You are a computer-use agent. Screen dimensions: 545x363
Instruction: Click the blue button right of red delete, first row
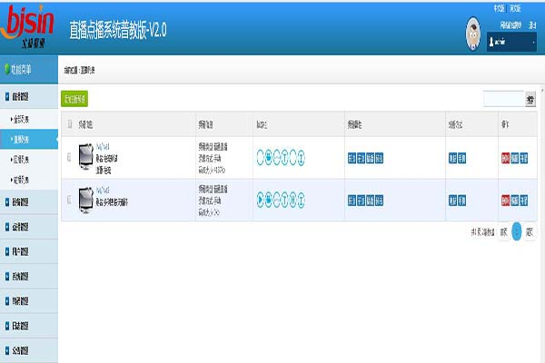(x=514, y=159)
